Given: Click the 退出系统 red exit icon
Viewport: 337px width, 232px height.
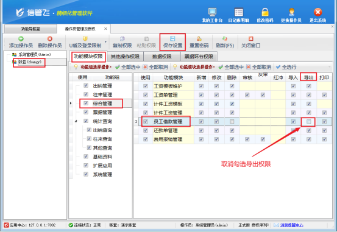Looking at the screenshot, I should (x=317, y=12).
